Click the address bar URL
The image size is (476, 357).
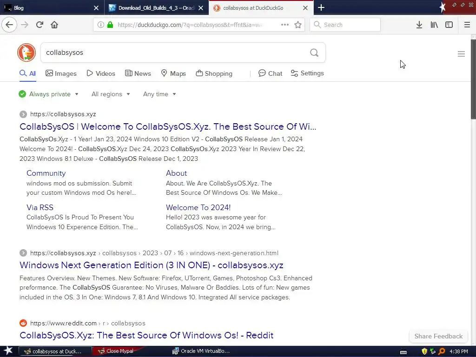190,25
